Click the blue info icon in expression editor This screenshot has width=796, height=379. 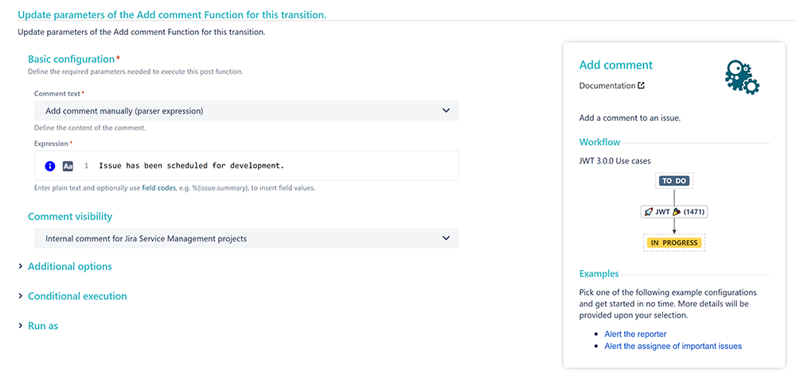50,166
